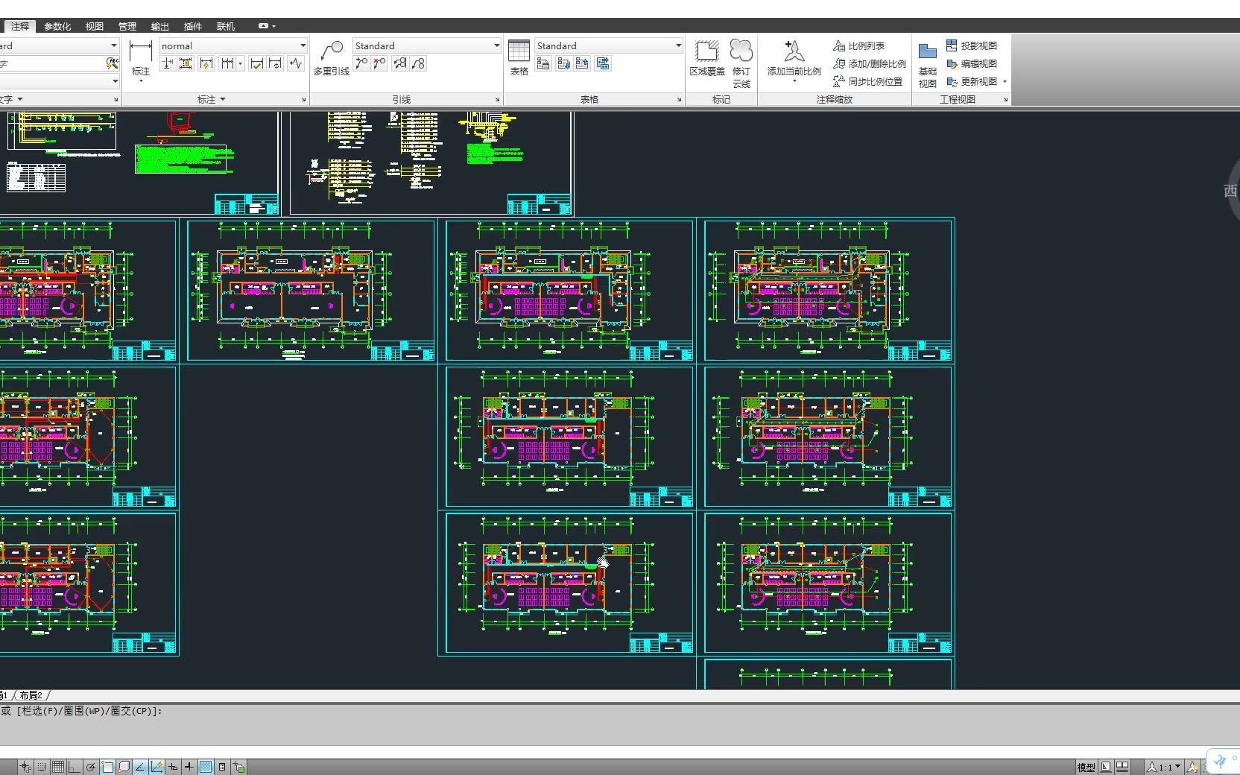This screenshot has height=775, width=1240.
Task: Expand the continue dimension dropdown arrow
Action: (240, 63)
